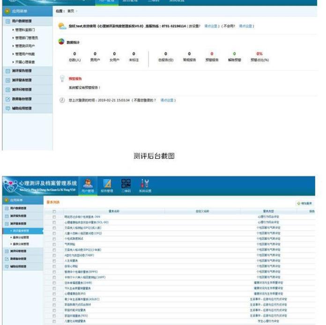Click 测评报告管理 icon in home page sidebar
The width and height of the screenshot is (326, 325).
point(7,71)
